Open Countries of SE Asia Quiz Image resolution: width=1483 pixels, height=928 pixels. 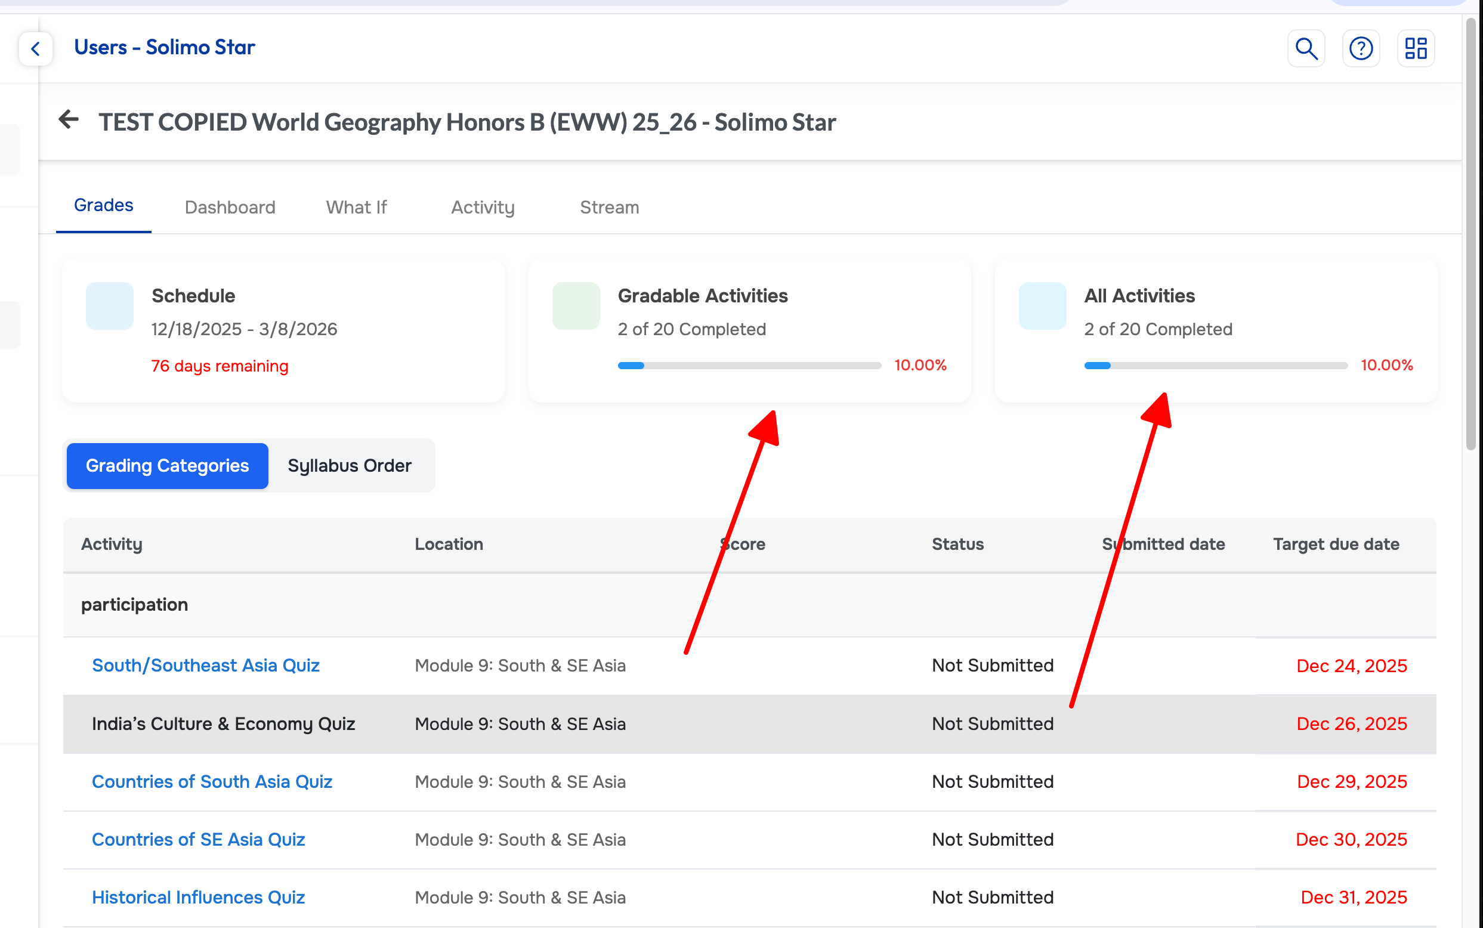(198, 839)
